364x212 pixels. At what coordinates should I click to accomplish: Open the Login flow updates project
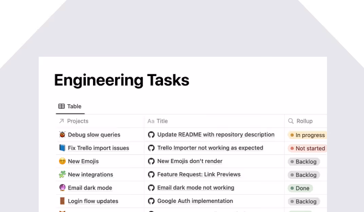point(93,201)
